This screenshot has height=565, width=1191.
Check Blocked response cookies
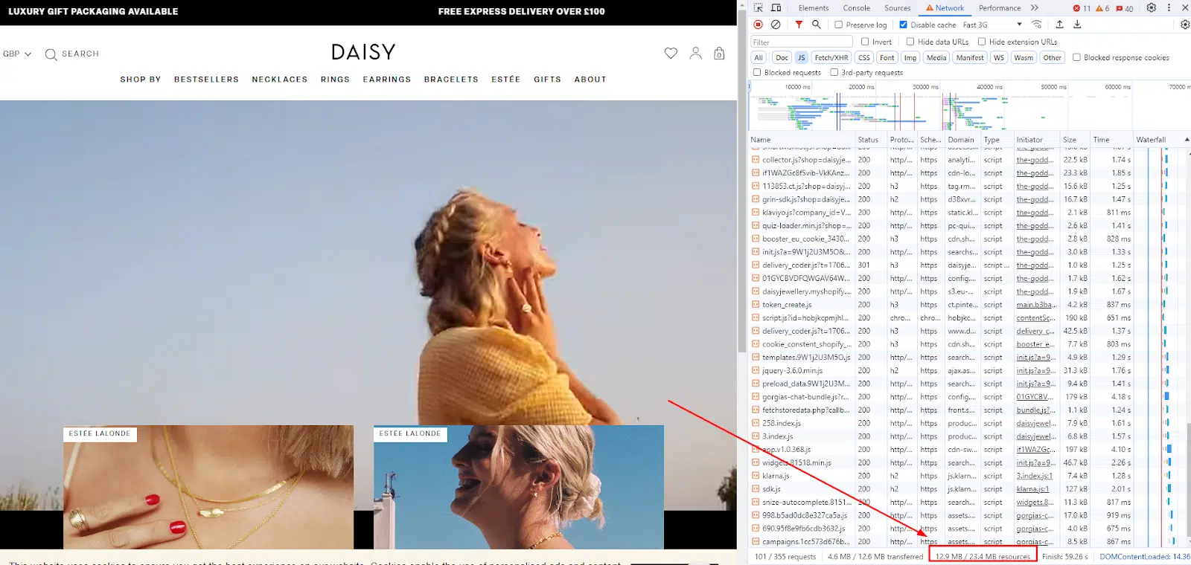pyautogui.click(x=1076, y=57)
